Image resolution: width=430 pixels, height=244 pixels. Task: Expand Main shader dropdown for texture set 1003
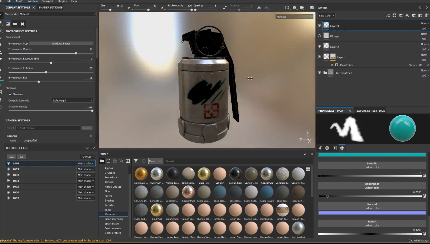(x=85, y=175)
